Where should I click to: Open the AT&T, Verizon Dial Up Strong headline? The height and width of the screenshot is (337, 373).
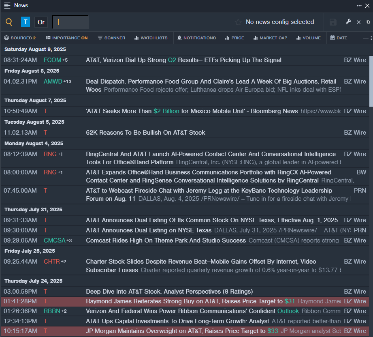pos(183,60)
